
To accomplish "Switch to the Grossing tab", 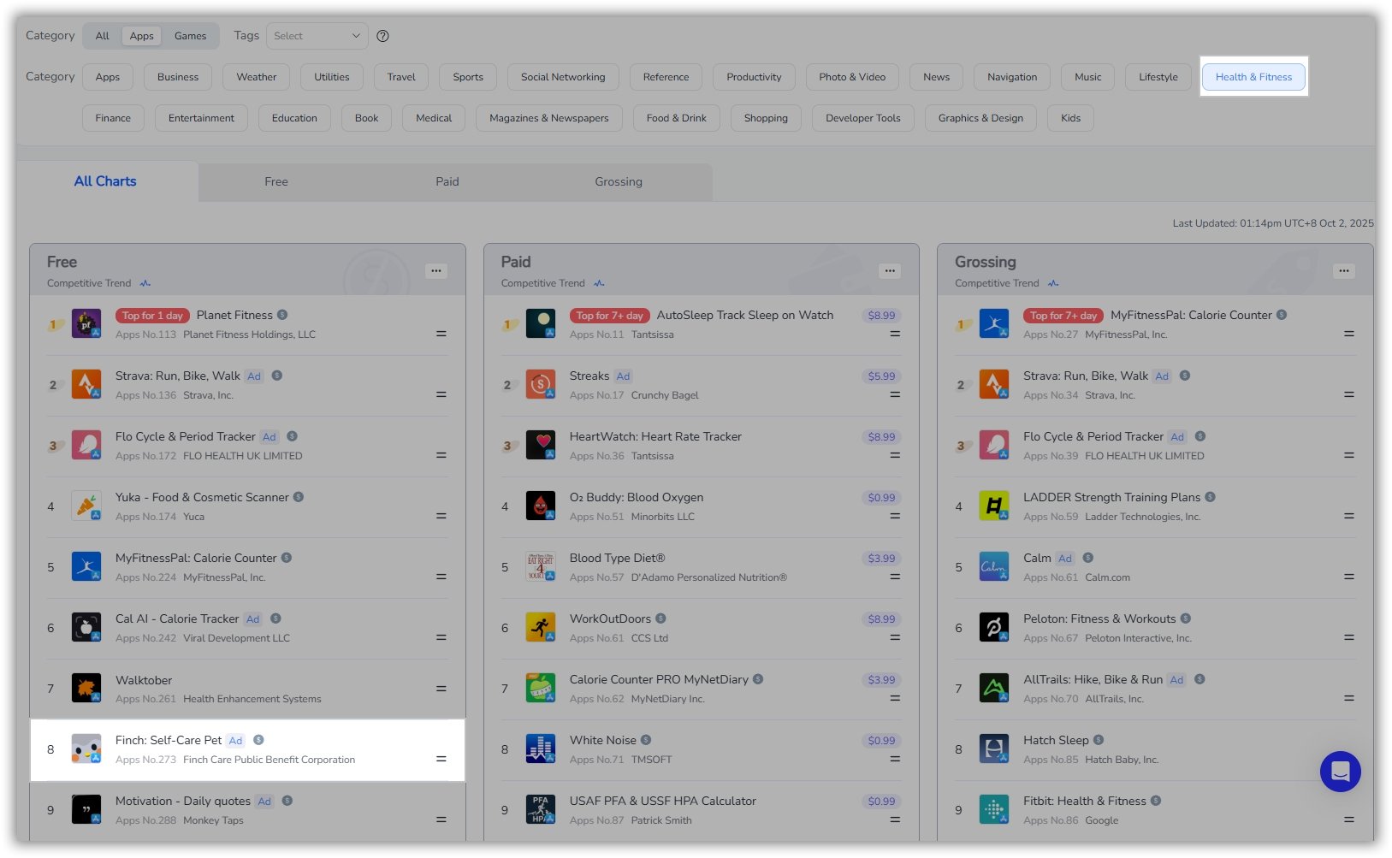I will coord(618,182).
